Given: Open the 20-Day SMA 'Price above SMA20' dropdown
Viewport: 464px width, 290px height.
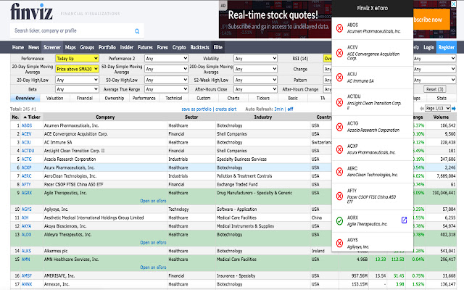Looking at the screenshot, I should click(x=77, y=69).
